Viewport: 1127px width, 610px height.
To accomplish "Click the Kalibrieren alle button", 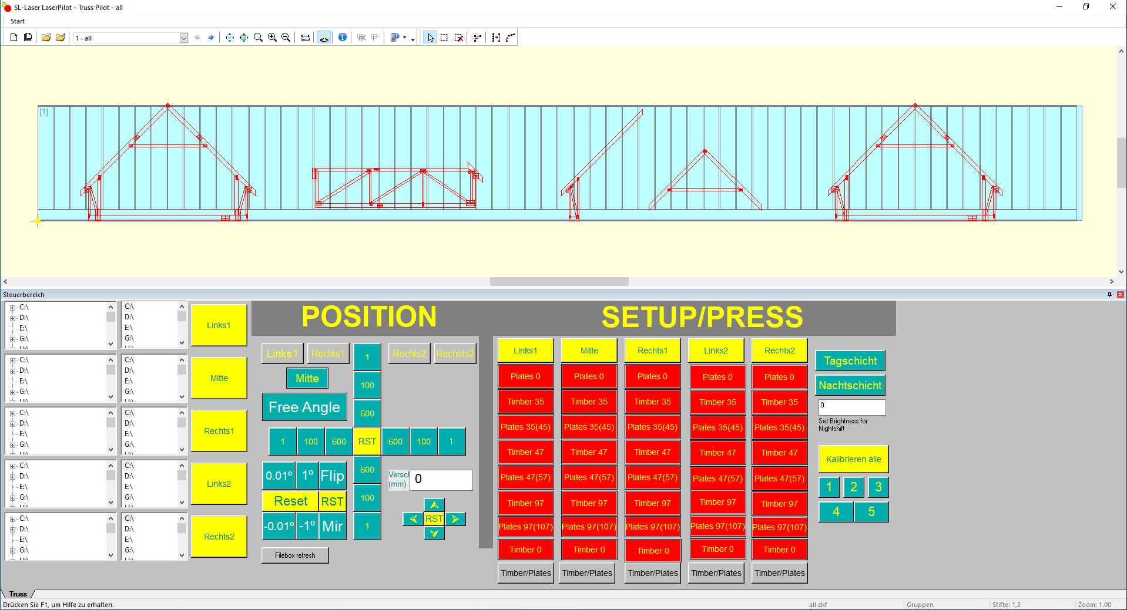I will tap(853, 459).
